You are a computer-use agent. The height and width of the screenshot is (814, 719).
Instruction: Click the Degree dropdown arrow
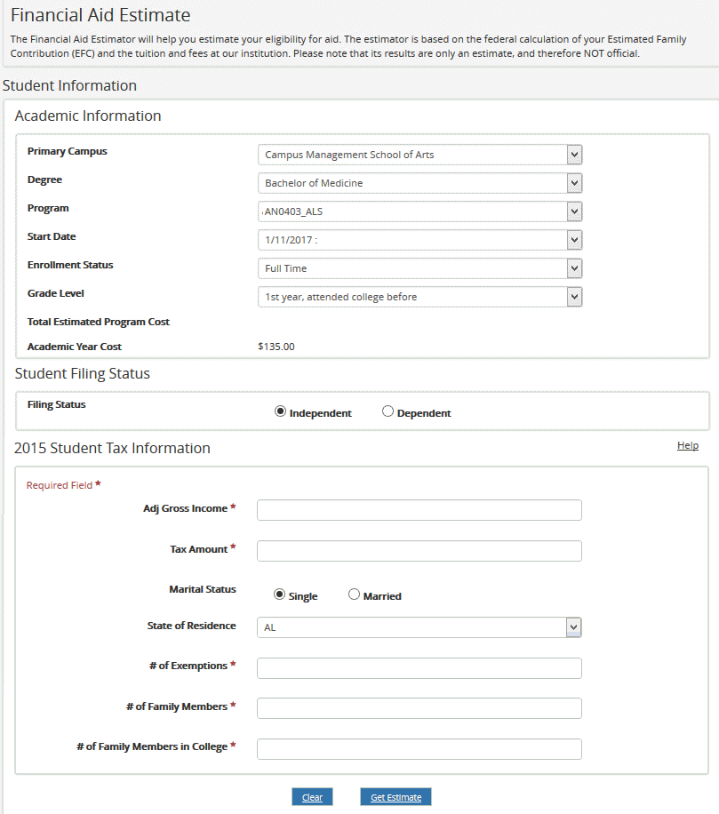coord(575,182)
